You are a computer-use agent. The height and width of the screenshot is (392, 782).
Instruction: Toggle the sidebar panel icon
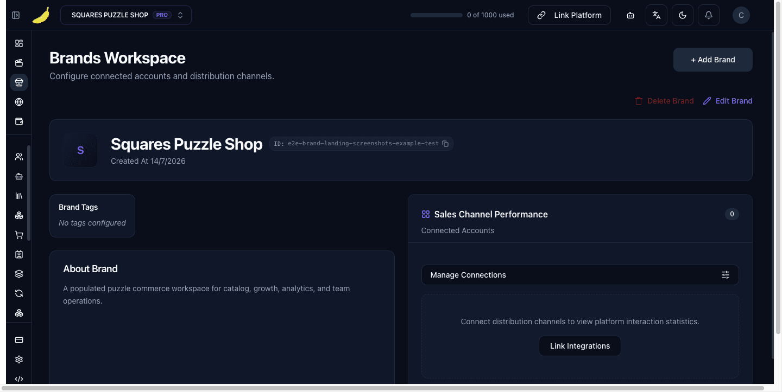click(16, 15)
